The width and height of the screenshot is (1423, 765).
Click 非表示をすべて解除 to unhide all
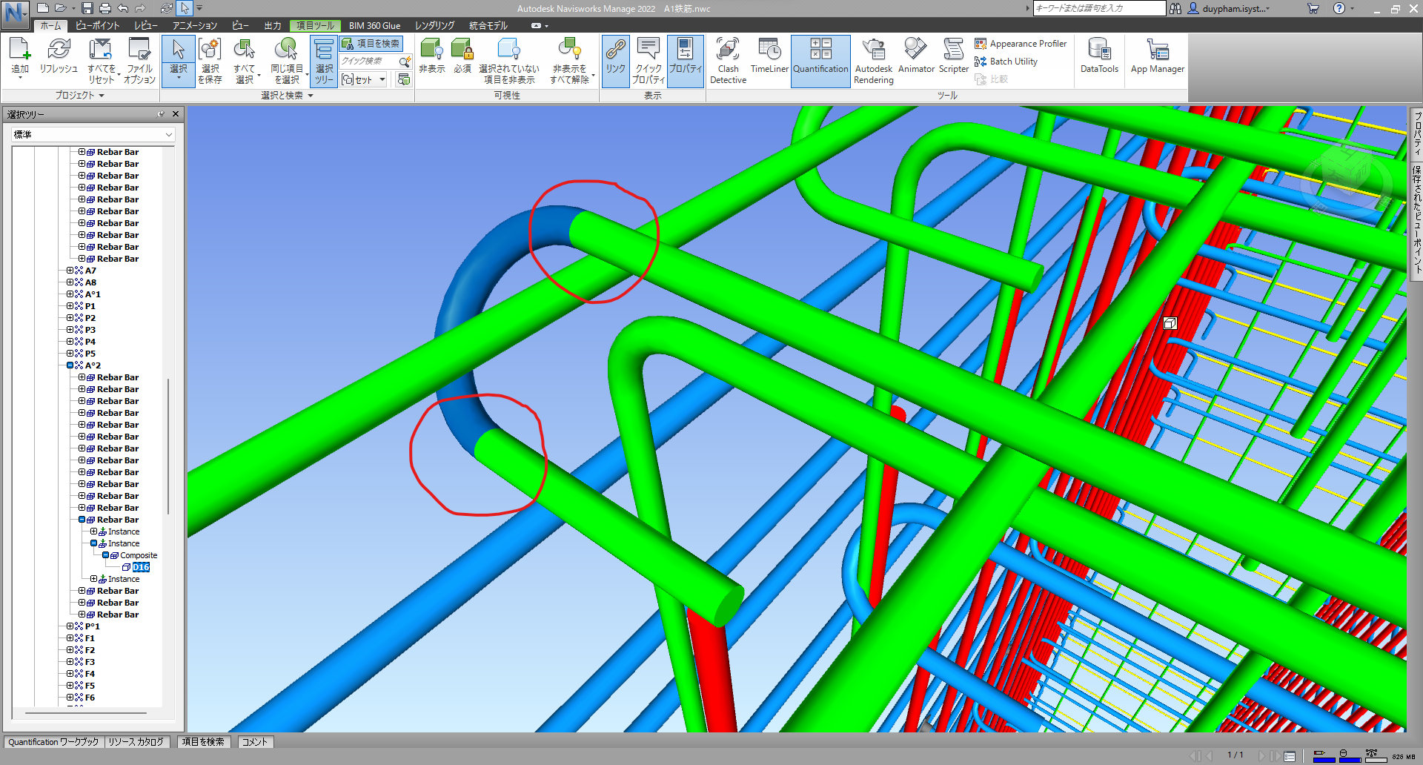click(x=568, y=59)
